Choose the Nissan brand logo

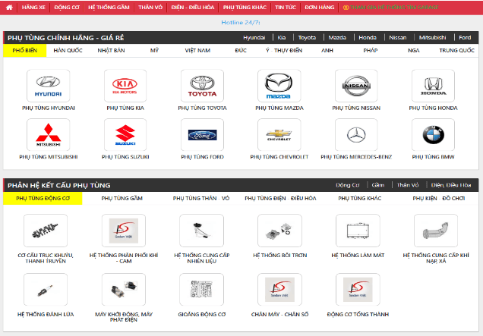pos(356,85)
